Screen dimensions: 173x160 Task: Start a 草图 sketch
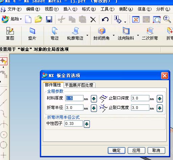pyautogui.click(x=10, y=34)
